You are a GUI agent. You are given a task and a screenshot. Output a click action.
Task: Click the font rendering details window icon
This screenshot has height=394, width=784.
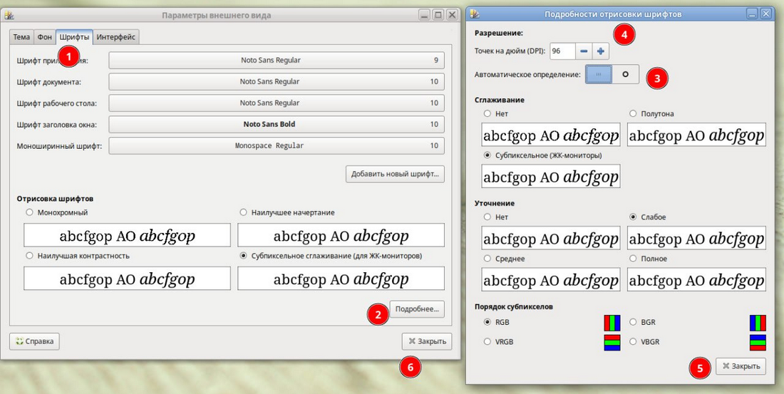pyautogui.click(x=474, y=14)
